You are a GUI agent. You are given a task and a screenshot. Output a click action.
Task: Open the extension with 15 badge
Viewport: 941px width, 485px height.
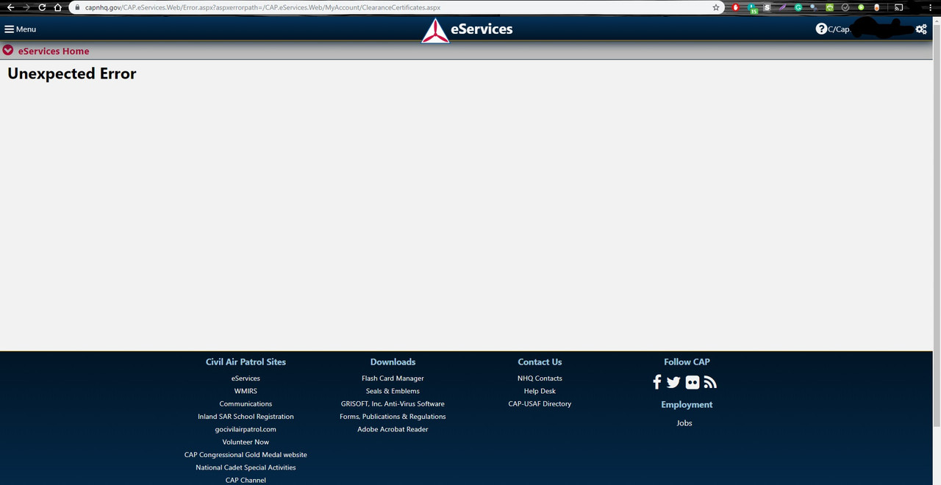pos(751,8)
